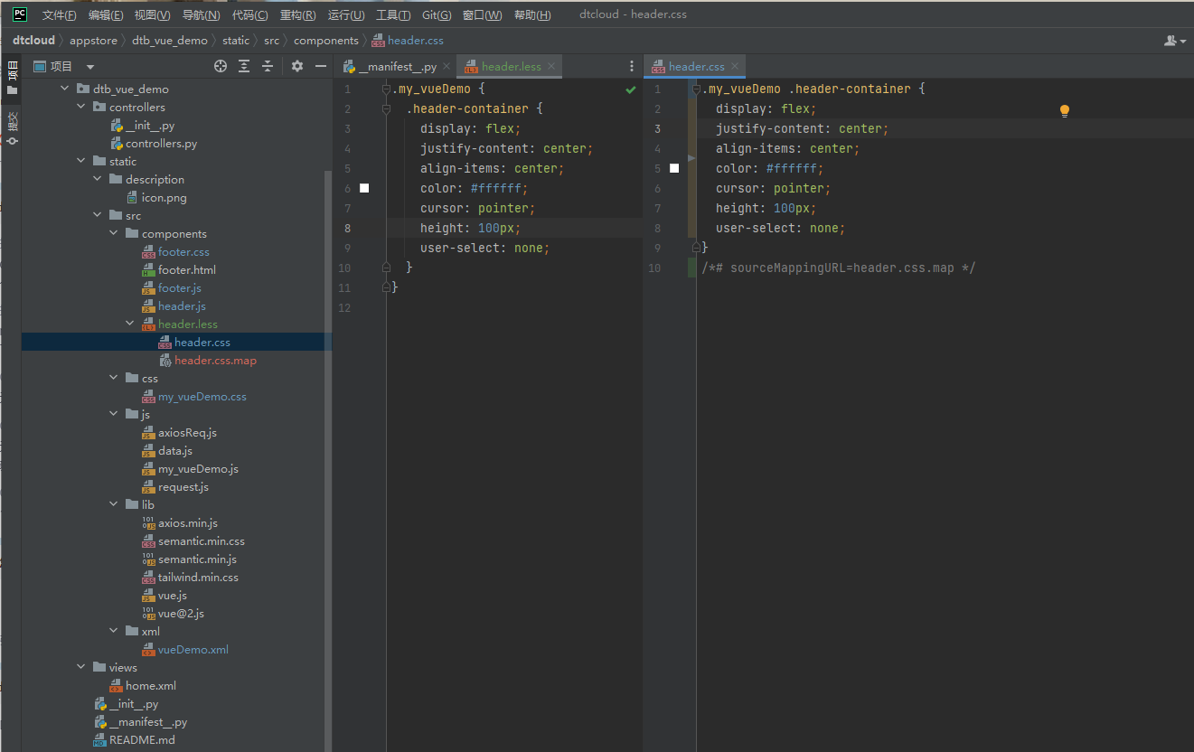
Task: Open the project view dropdown arrow
Action: point(90,67)
